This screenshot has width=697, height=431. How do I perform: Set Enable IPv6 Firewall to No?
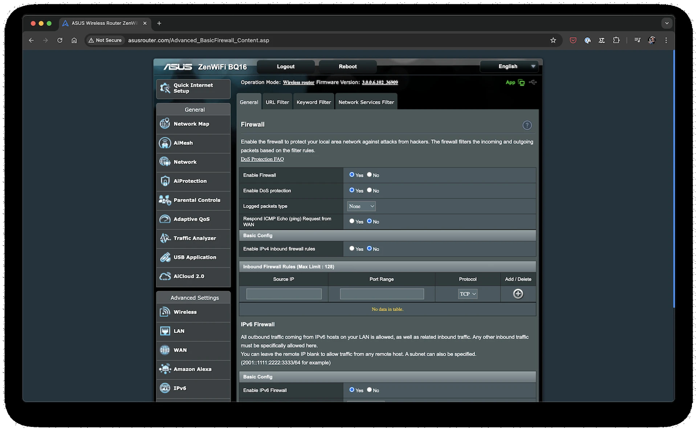click(369, 390)
